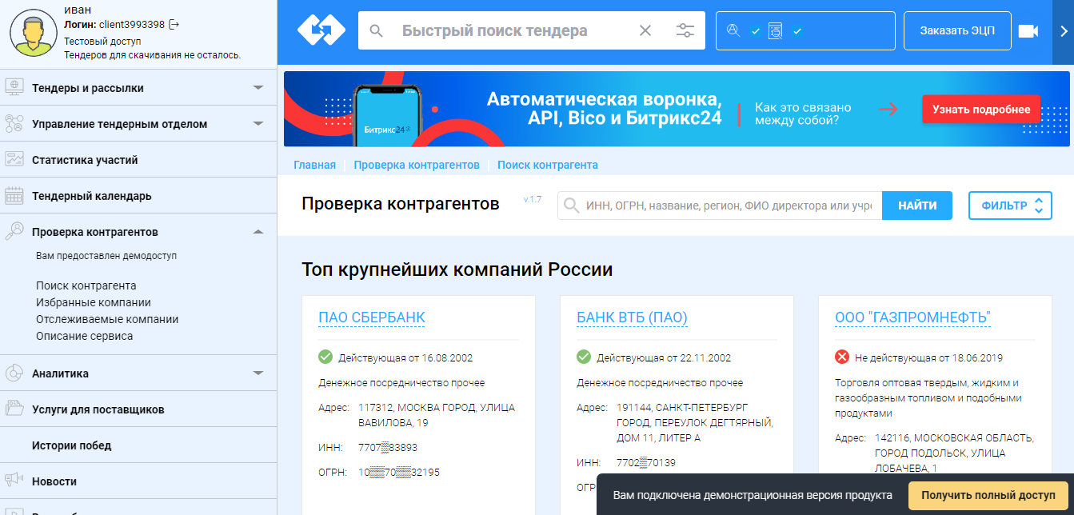Click the Аналитика pie chart icon
This screenshot has height=515, width=1074.
(14, 373)
